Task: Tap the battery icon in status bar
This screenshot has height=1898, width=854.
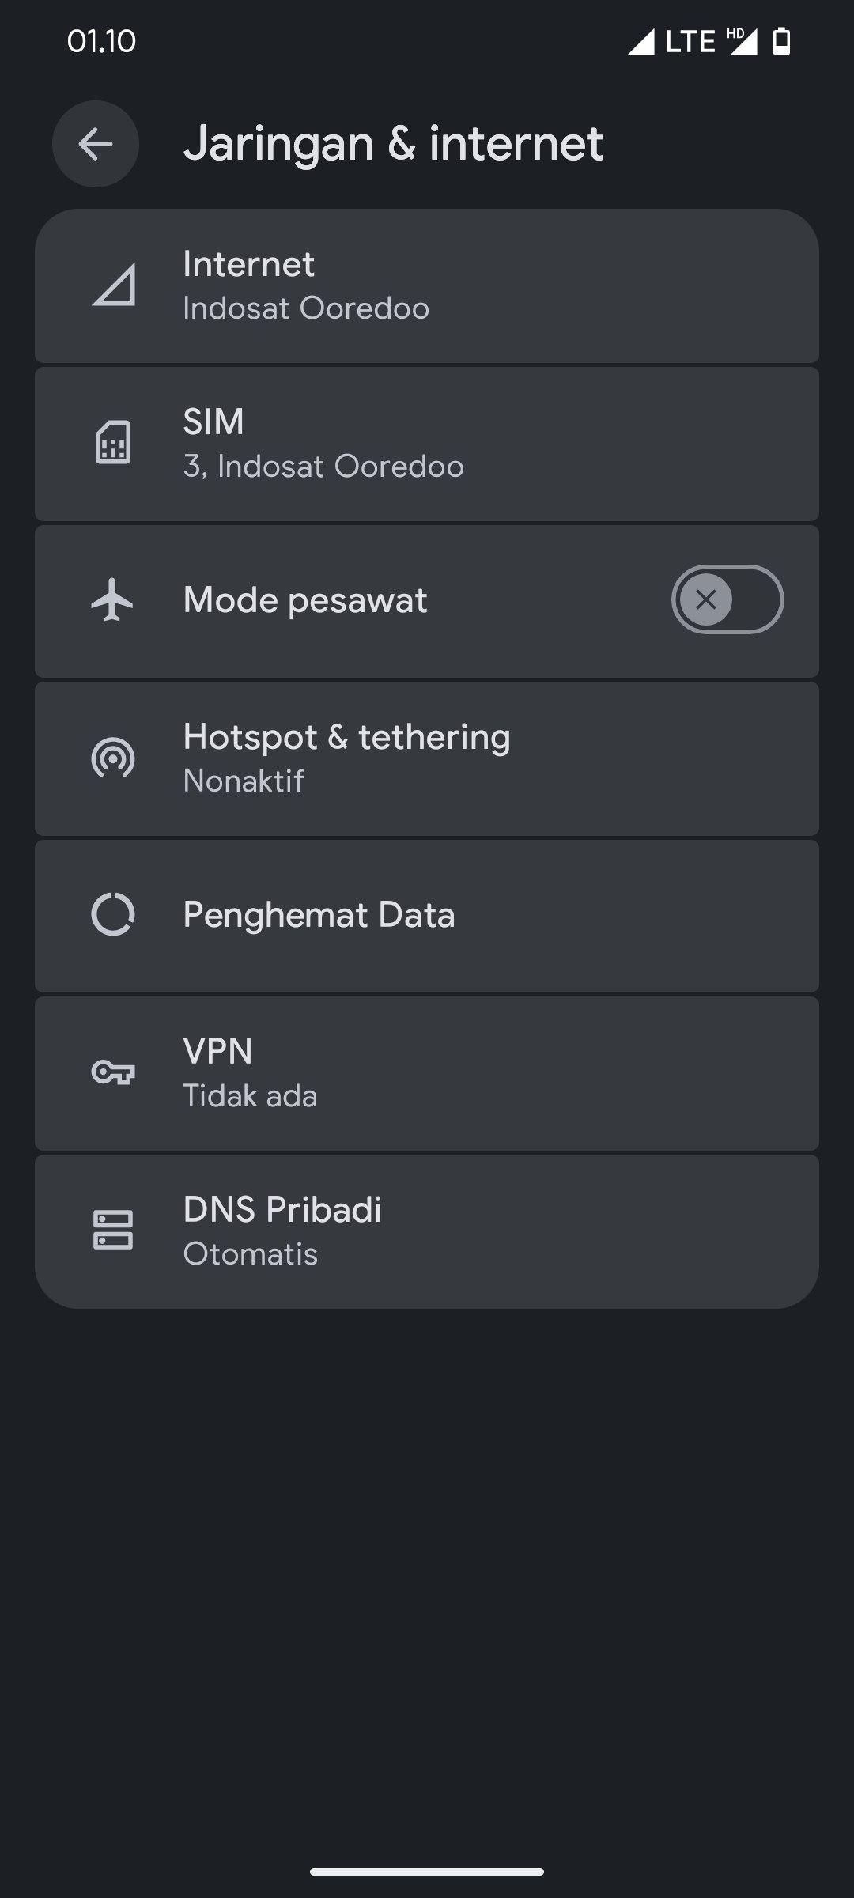Action: [781, 41]
